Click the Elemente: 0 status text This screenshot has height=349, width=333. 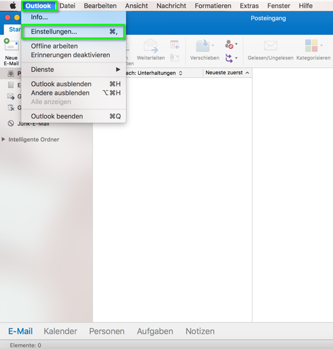(x=25, y=345)
